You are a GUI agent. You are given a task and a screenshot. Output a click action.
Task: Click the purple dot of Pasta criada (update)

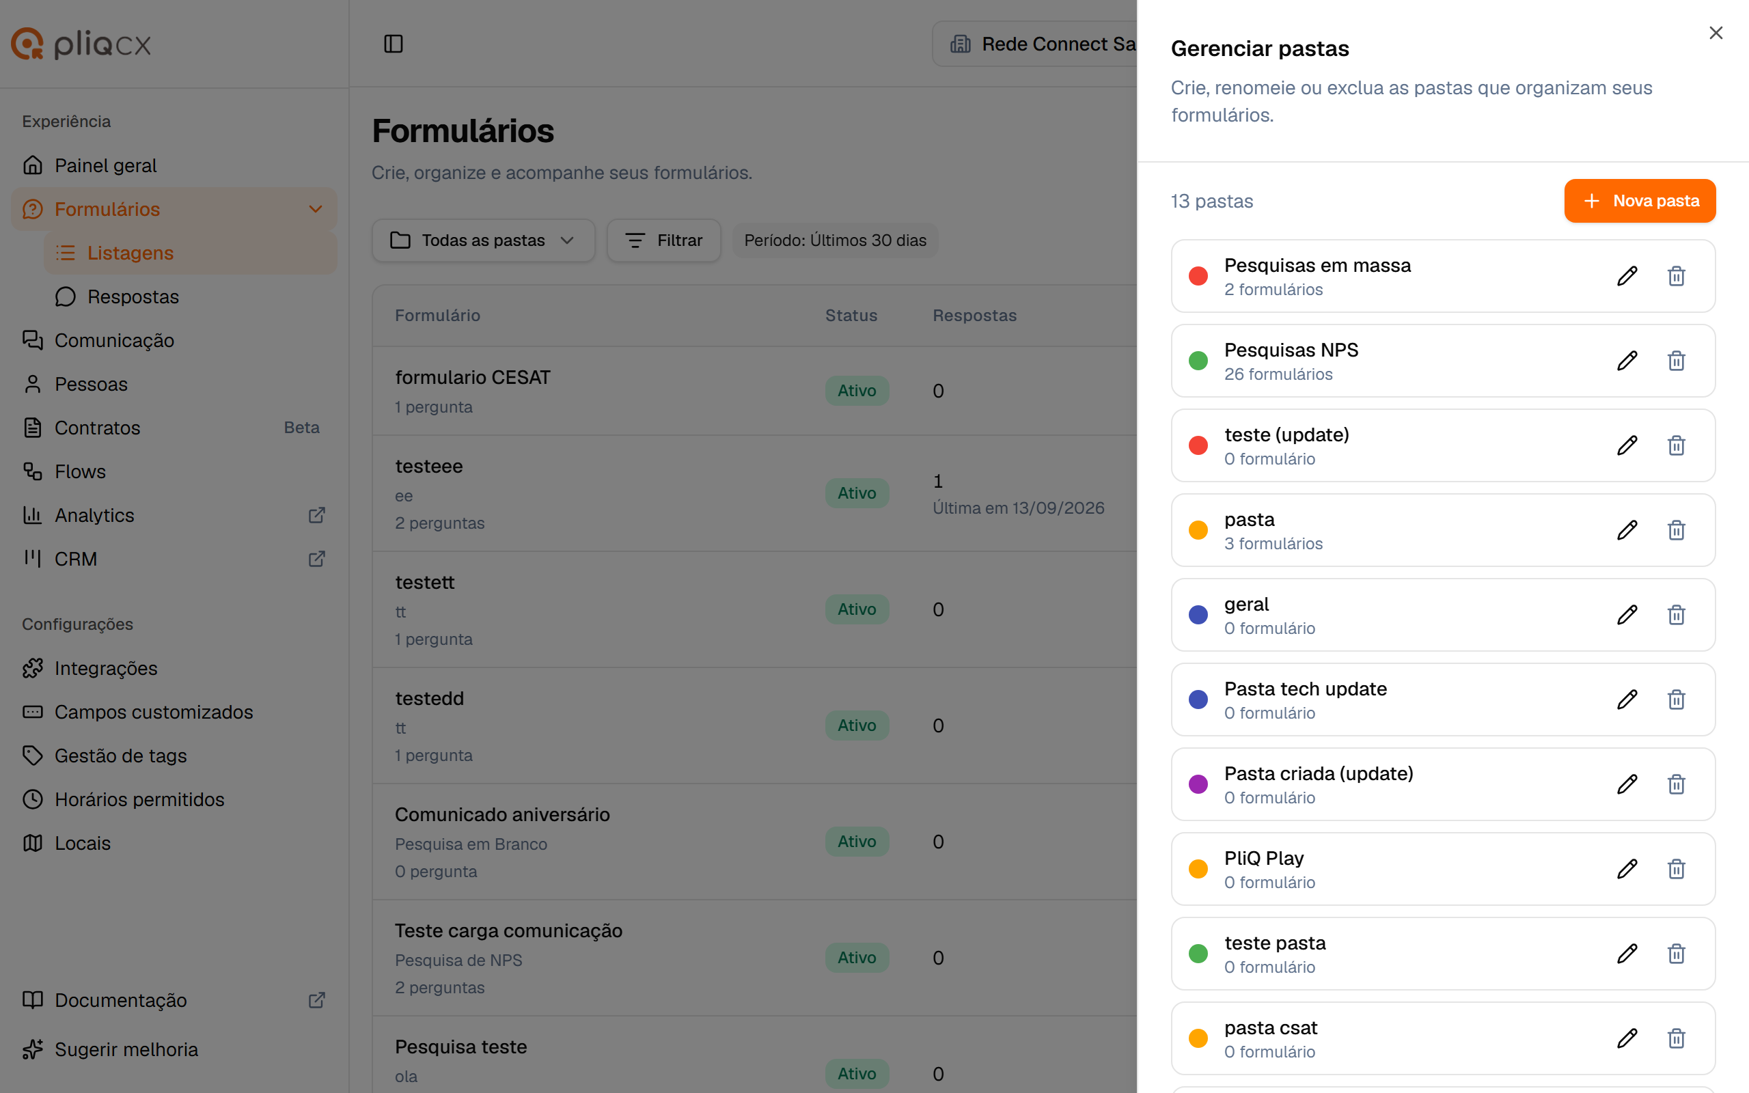1198,784
